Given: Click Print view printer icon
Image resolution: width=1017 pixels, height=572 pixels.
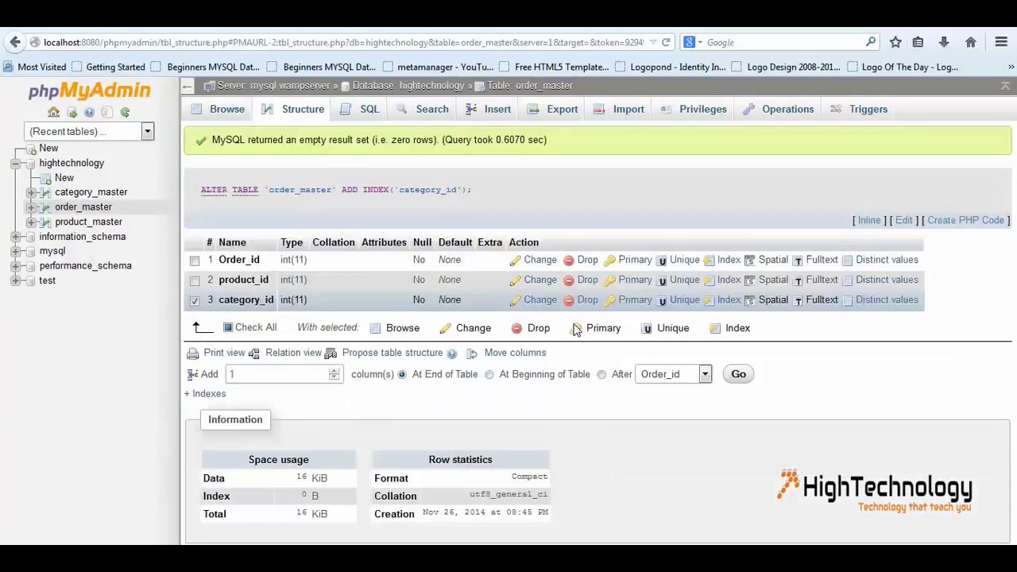Looking at the screenshot, I should click(192, 353).
